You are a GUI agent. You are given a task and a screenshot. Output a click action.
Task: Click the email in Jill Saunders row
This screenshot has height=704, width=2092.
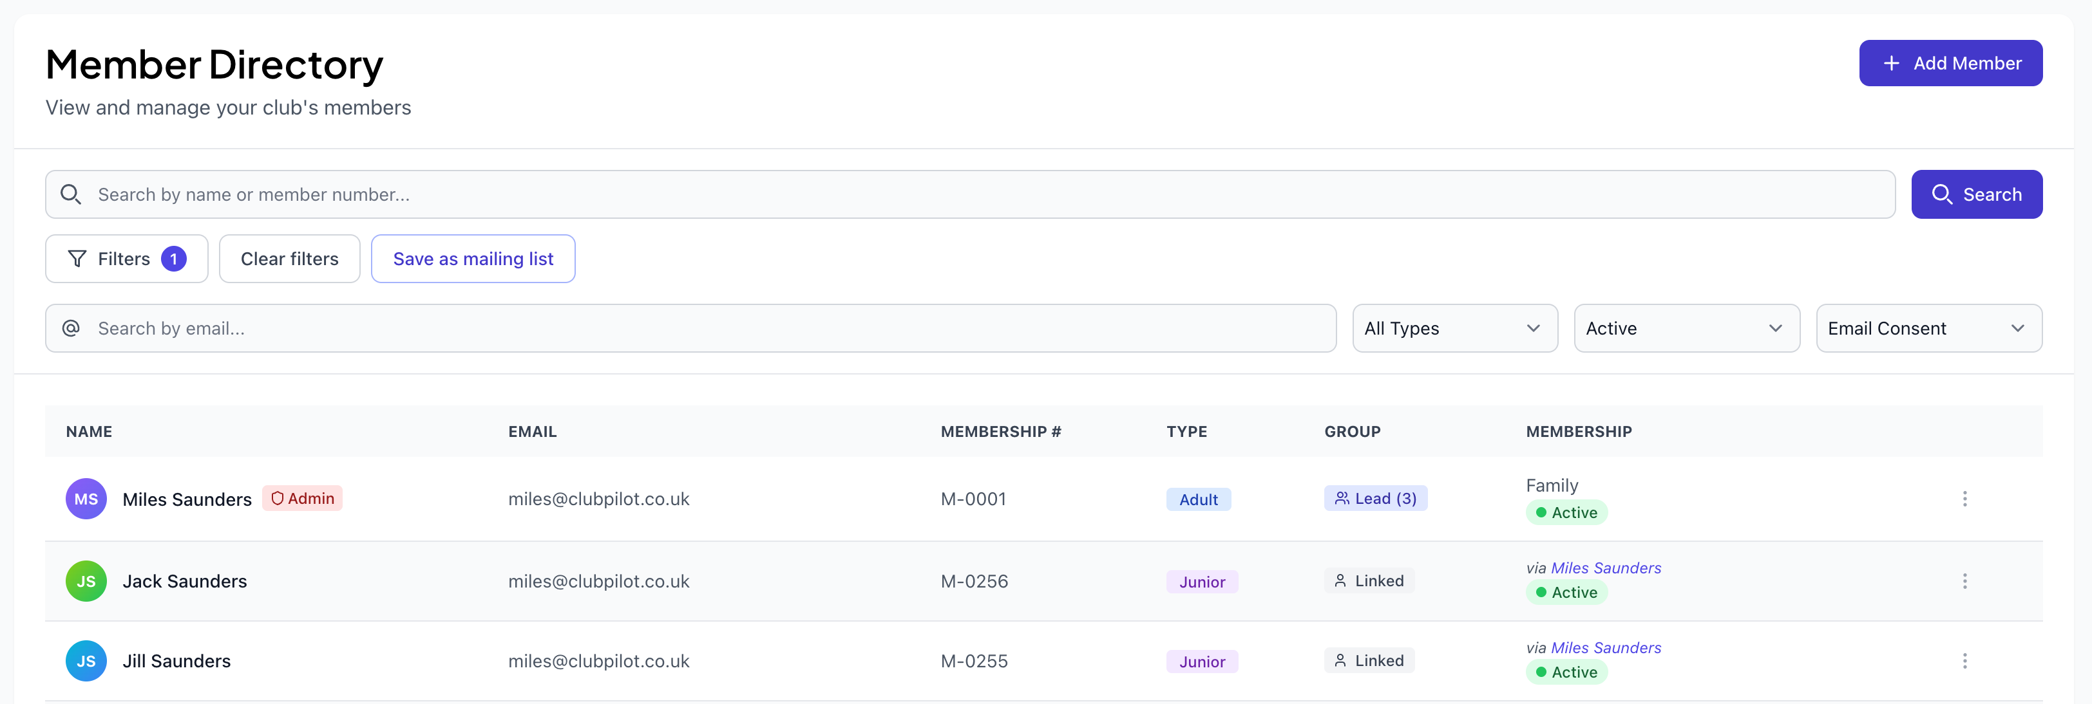(x=598, y=661)
